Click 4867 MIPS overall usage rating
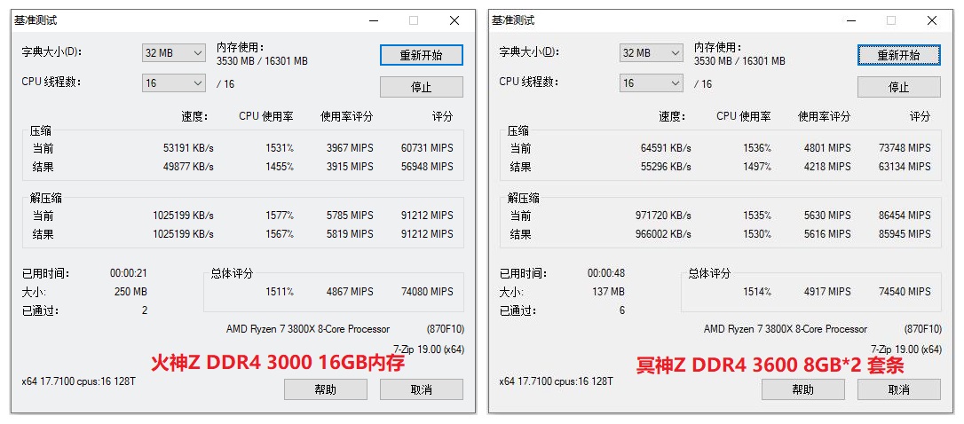 pyautogui.click(x=350, y=291)
